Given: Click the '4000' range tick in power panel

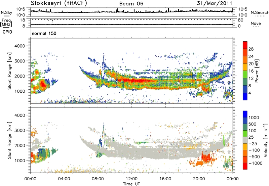Looking at the screenshot, I should click(20, 46).
